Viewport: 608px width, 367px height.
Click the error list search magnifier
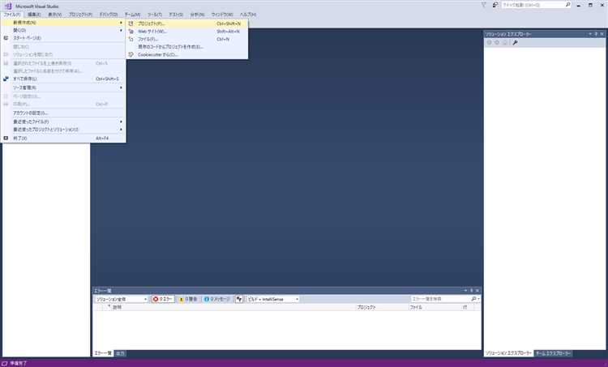473,299
